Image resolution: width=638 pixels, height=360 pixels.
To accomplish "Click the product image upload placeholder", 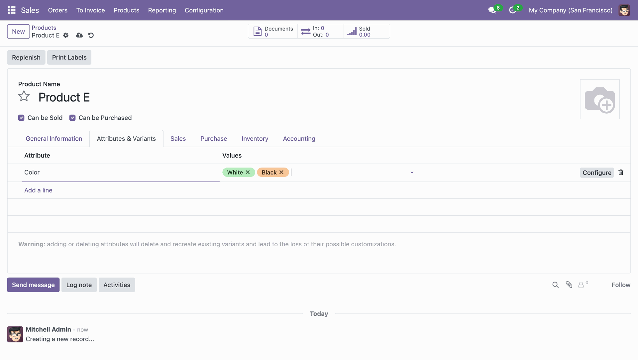I will [x=599, y=99].
